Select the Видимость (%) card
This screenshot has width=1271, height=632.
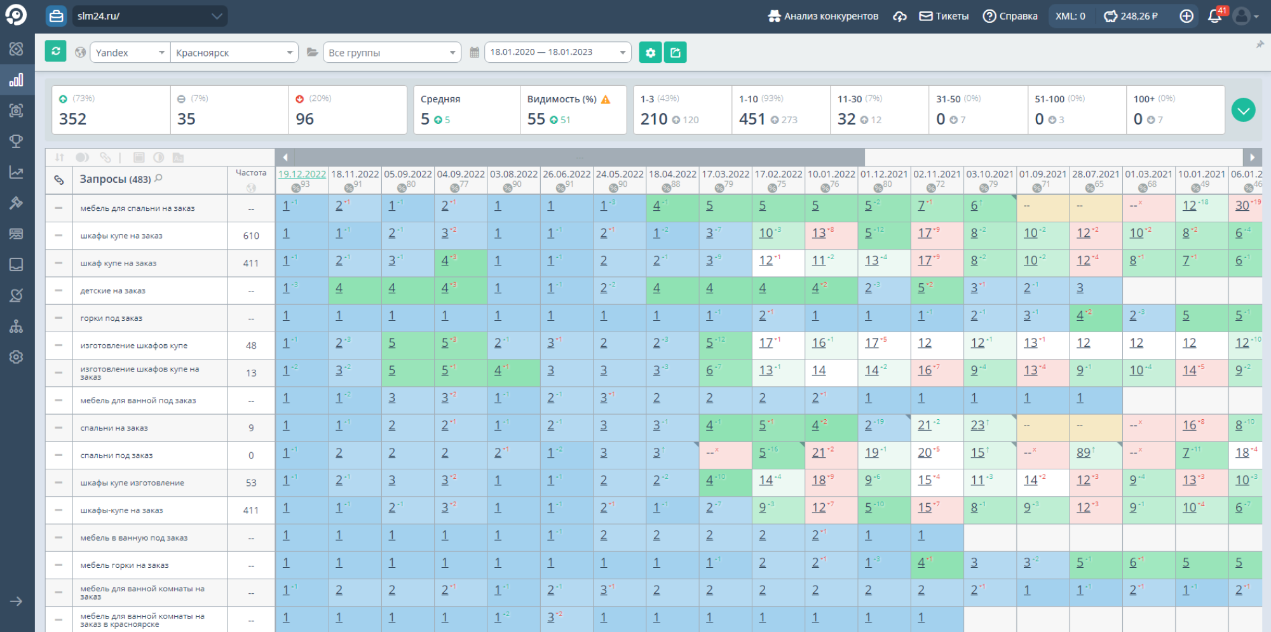click(573, 110)
